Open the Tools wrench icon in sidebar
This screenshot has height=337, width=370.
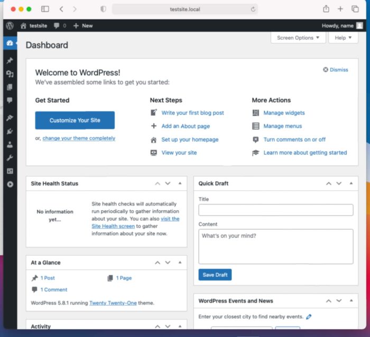tap(10, 157)
